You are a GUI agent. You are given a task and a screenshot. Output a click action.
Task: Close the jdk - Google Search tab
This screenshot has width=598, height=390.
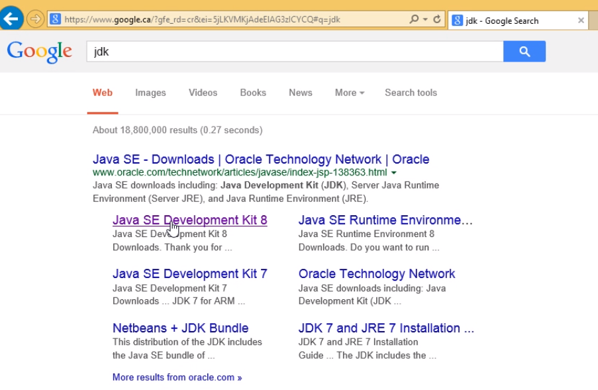click(x=581, y=21)
